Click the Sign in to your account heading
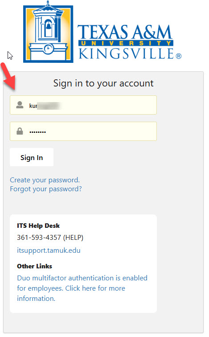Image resolution: width=209 pixels, height=337 pixels. [103, 83]
